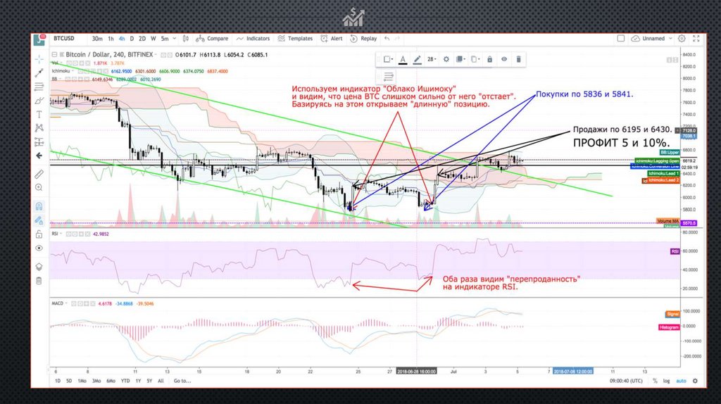721x404 pixels.
Task: Pick the ruler measure tool
Action: [x=39, y=171]
